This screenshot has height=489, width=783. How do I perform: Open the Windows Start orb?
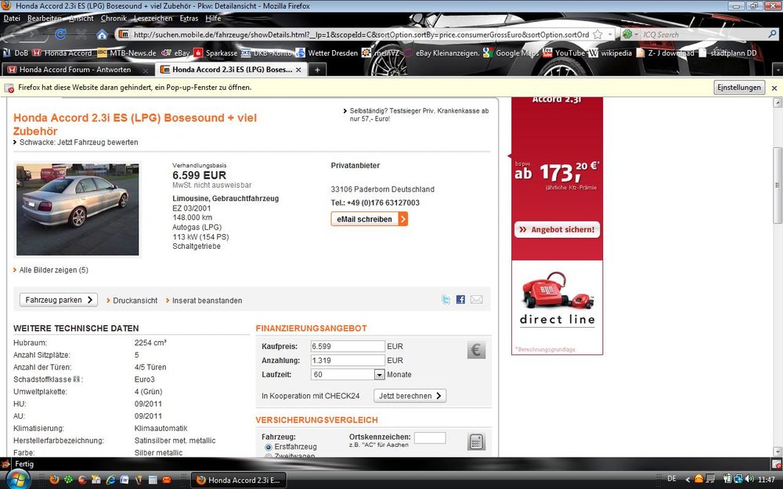16,479
